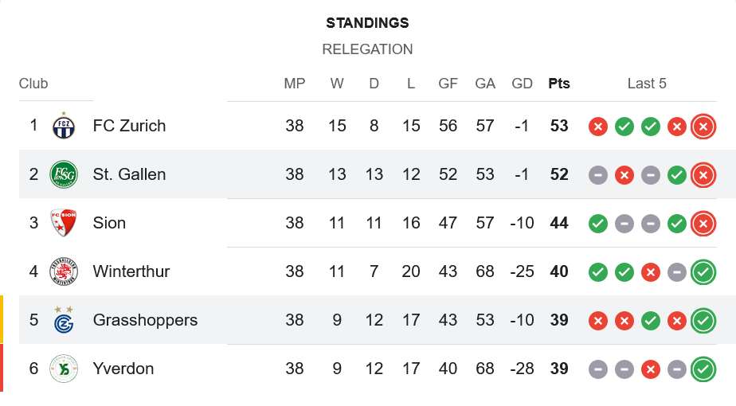Open the FC Zurich team link
The height and width of the screenshot is (406, 736).
(x=129, y=126)
